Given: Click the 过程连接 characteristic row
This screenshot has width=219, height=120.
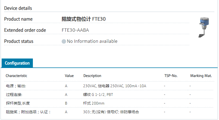Looking at the screenshot, I should (14, 95).
